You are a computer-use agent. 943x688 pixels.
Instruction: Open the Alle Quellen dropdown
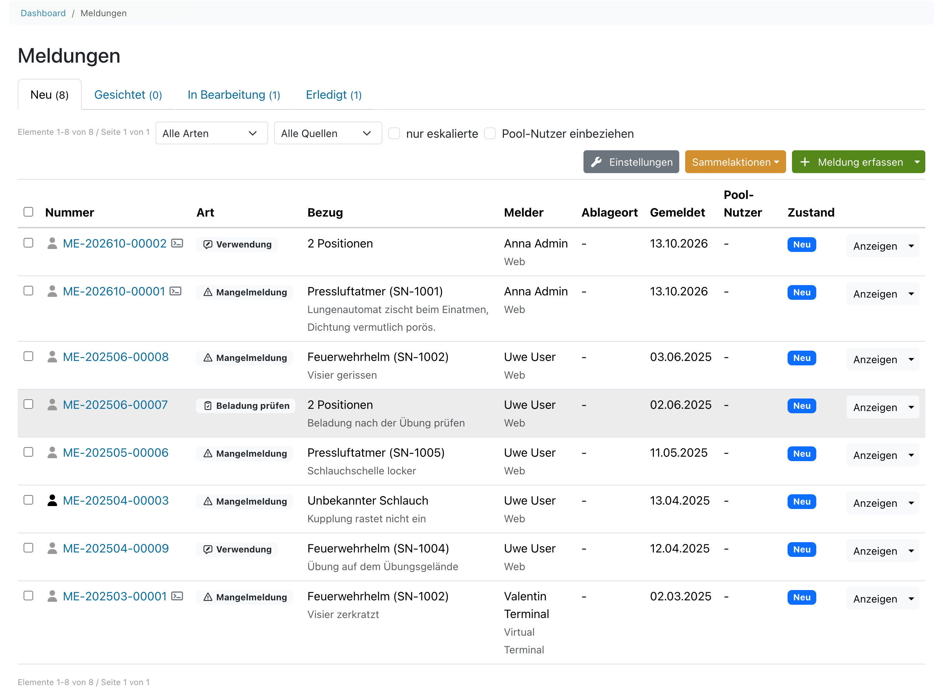pos(328,133)
